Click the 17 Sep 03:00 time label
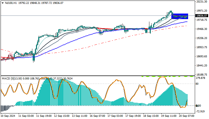The height and width of the screenshot is (119, 209). [115, 116]
